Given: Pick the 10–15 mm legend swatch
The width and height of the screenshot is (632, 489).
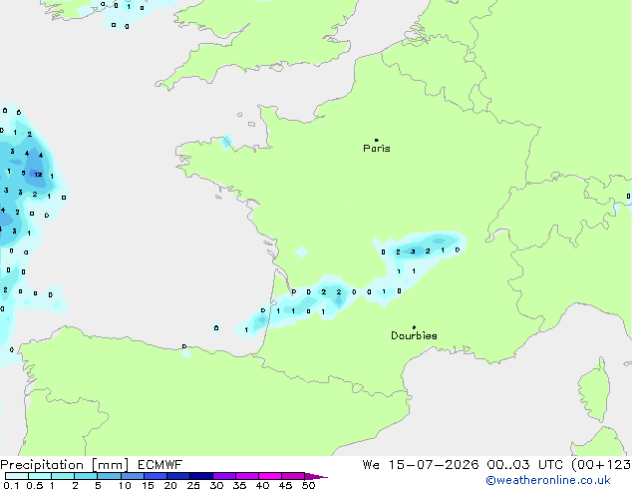Looking at the screenshot, I should coord(133,476).
